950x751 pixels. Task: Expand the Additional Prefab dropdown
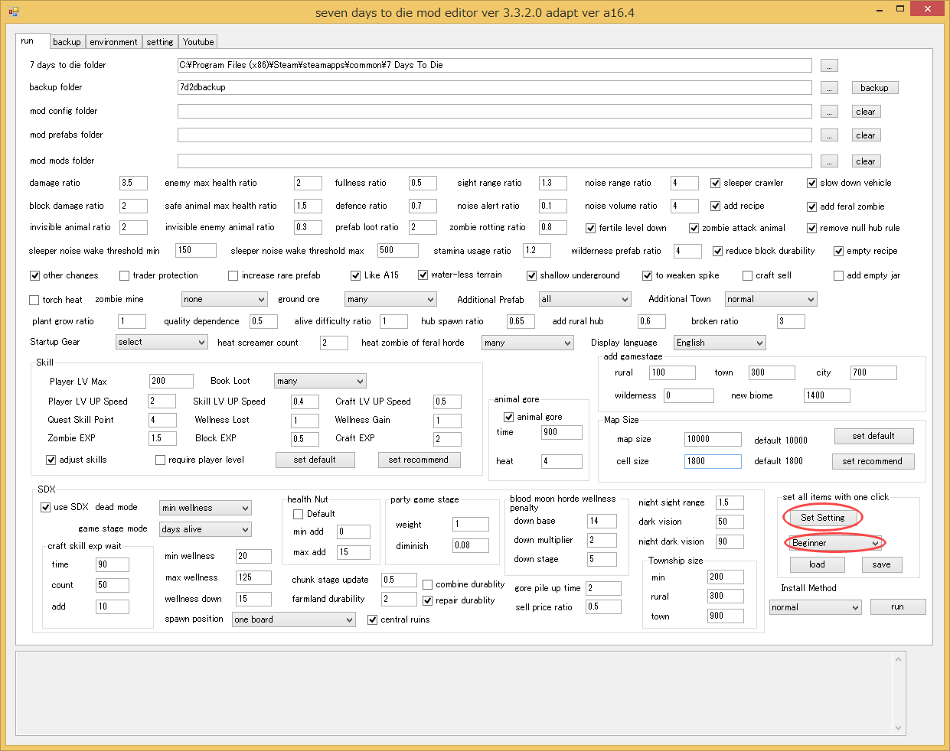(585, 300)
